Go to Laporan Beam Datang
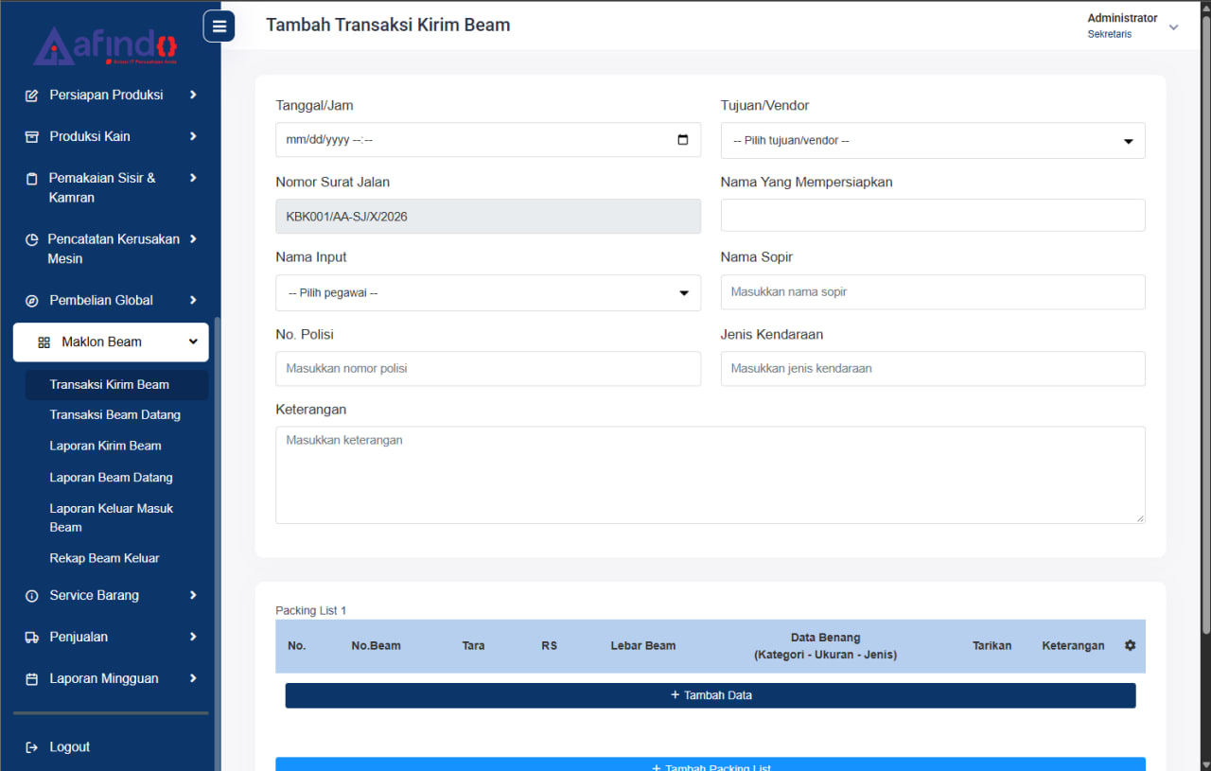1211x771 pixels. pyautogui.click(x=112, y=478)
